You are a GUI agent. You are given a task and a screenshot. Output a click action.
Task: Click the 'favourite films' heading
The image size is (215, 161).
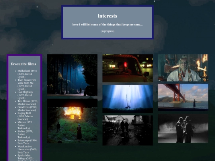coord(23,64)
